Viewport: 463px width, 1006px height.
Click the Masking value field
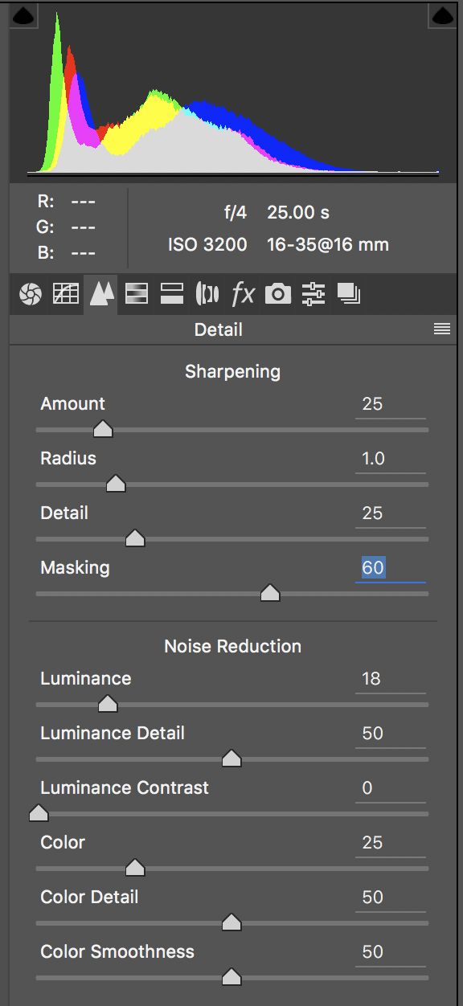click(x=391, y=568)
